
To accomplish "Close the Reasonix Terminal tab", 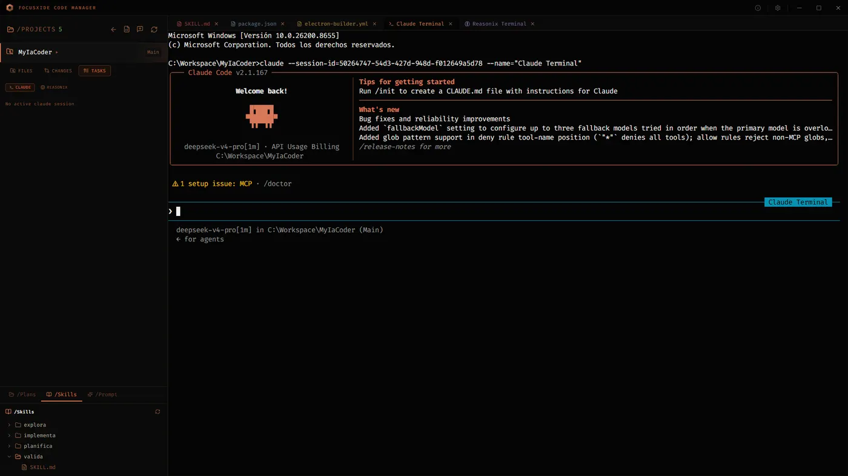I will pos(532,24).
